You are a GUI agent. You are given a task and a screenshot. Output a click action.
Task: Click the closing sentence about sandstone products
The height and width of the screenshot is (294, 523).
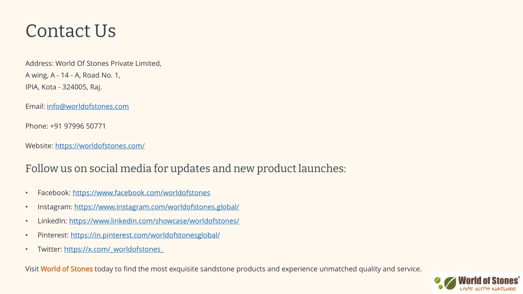(x=224, y=269)
